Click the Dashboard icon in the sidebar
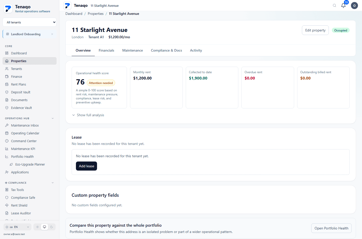Viewport: 362px width, 239px height. (7, 53)
